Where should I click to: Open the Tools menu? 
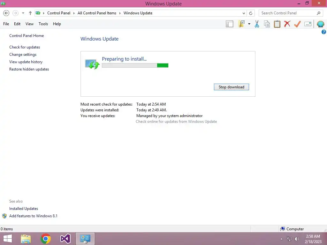43,24
